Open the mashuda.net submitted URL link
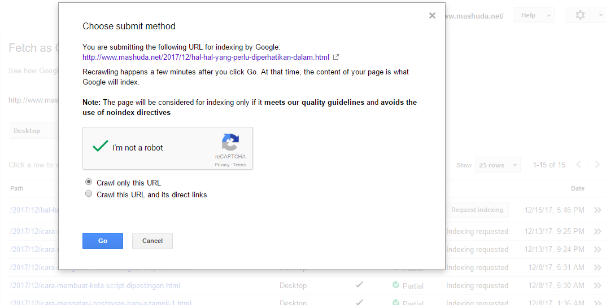 [x=206, y=57]
